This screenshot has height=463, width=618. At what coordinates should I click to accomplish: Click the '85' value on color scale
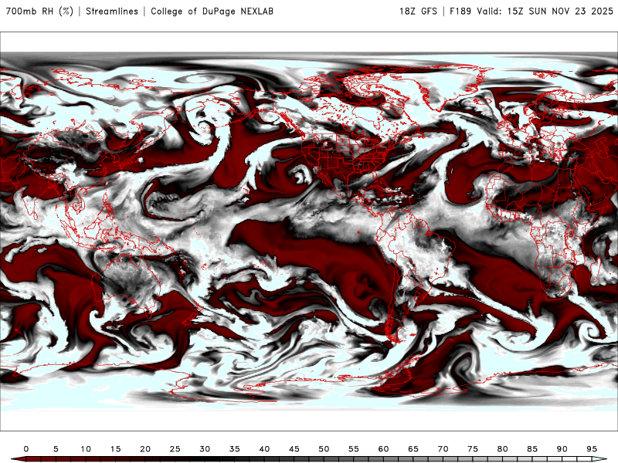coord(532,449)
